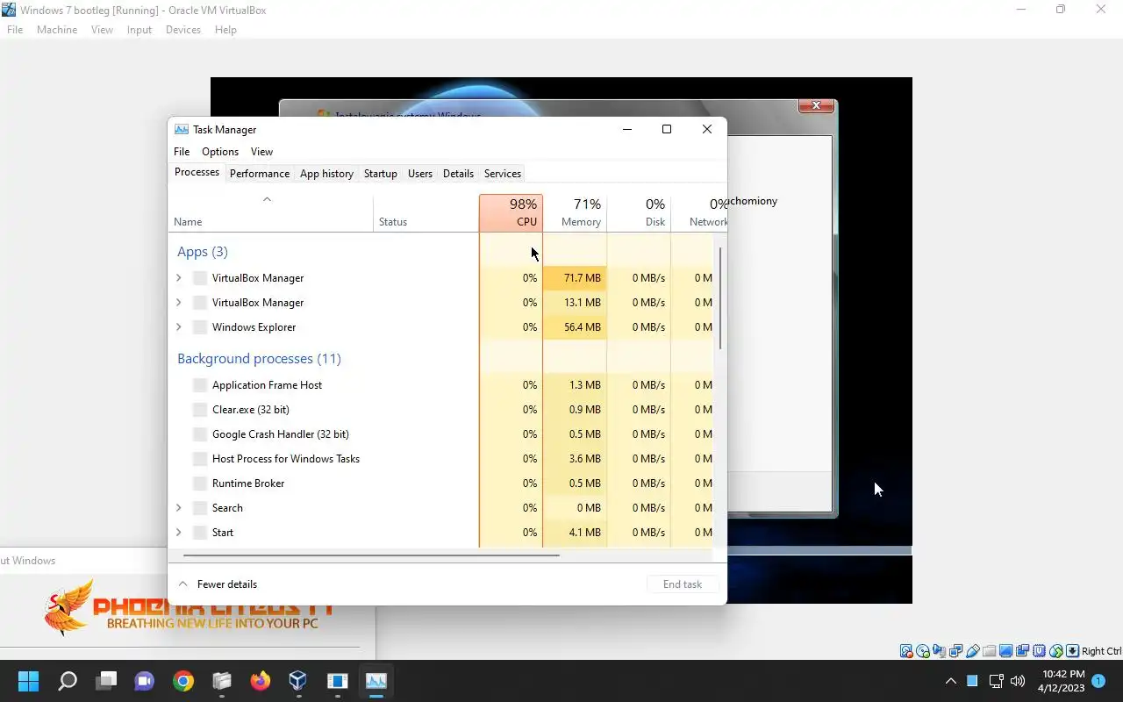
Task: Open the Machine menu in VirtualBox
Action: pos(57,30)
